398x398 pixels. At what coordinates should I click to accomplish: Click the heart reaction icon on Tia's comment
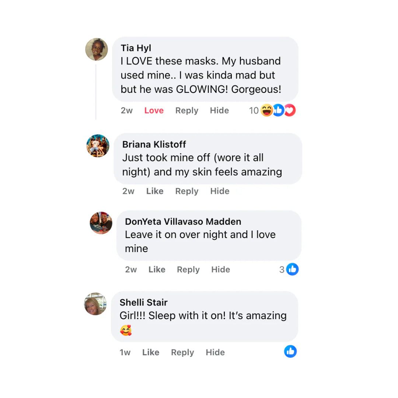[x=290, y=111]
